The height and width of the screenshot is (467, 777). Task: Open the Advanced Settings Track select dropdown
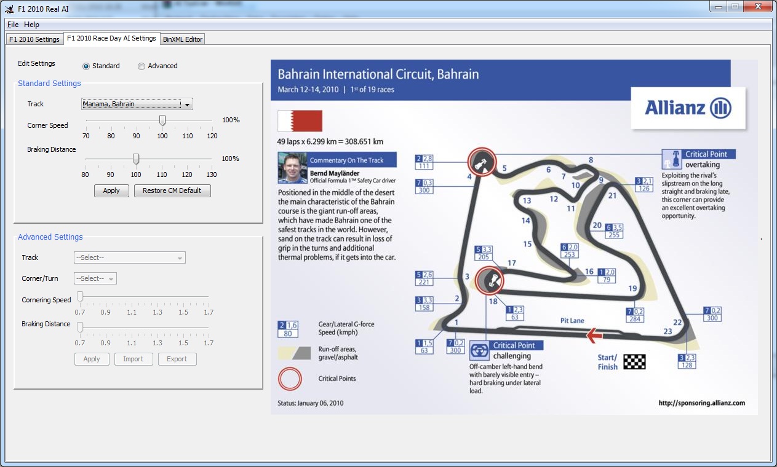(129, 257)
